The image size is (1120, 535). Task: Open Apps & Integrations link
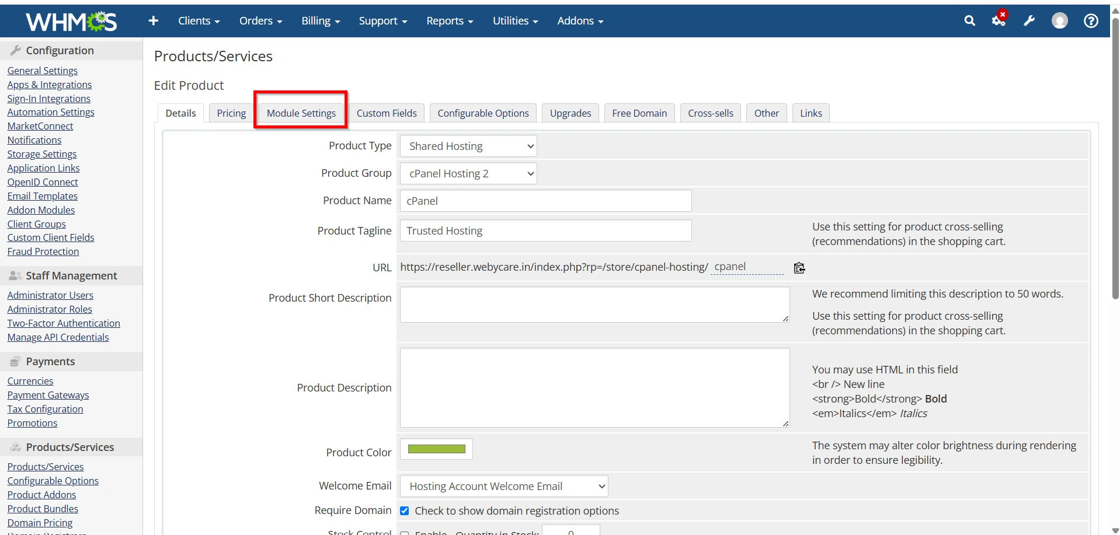(x=50, y=85)
